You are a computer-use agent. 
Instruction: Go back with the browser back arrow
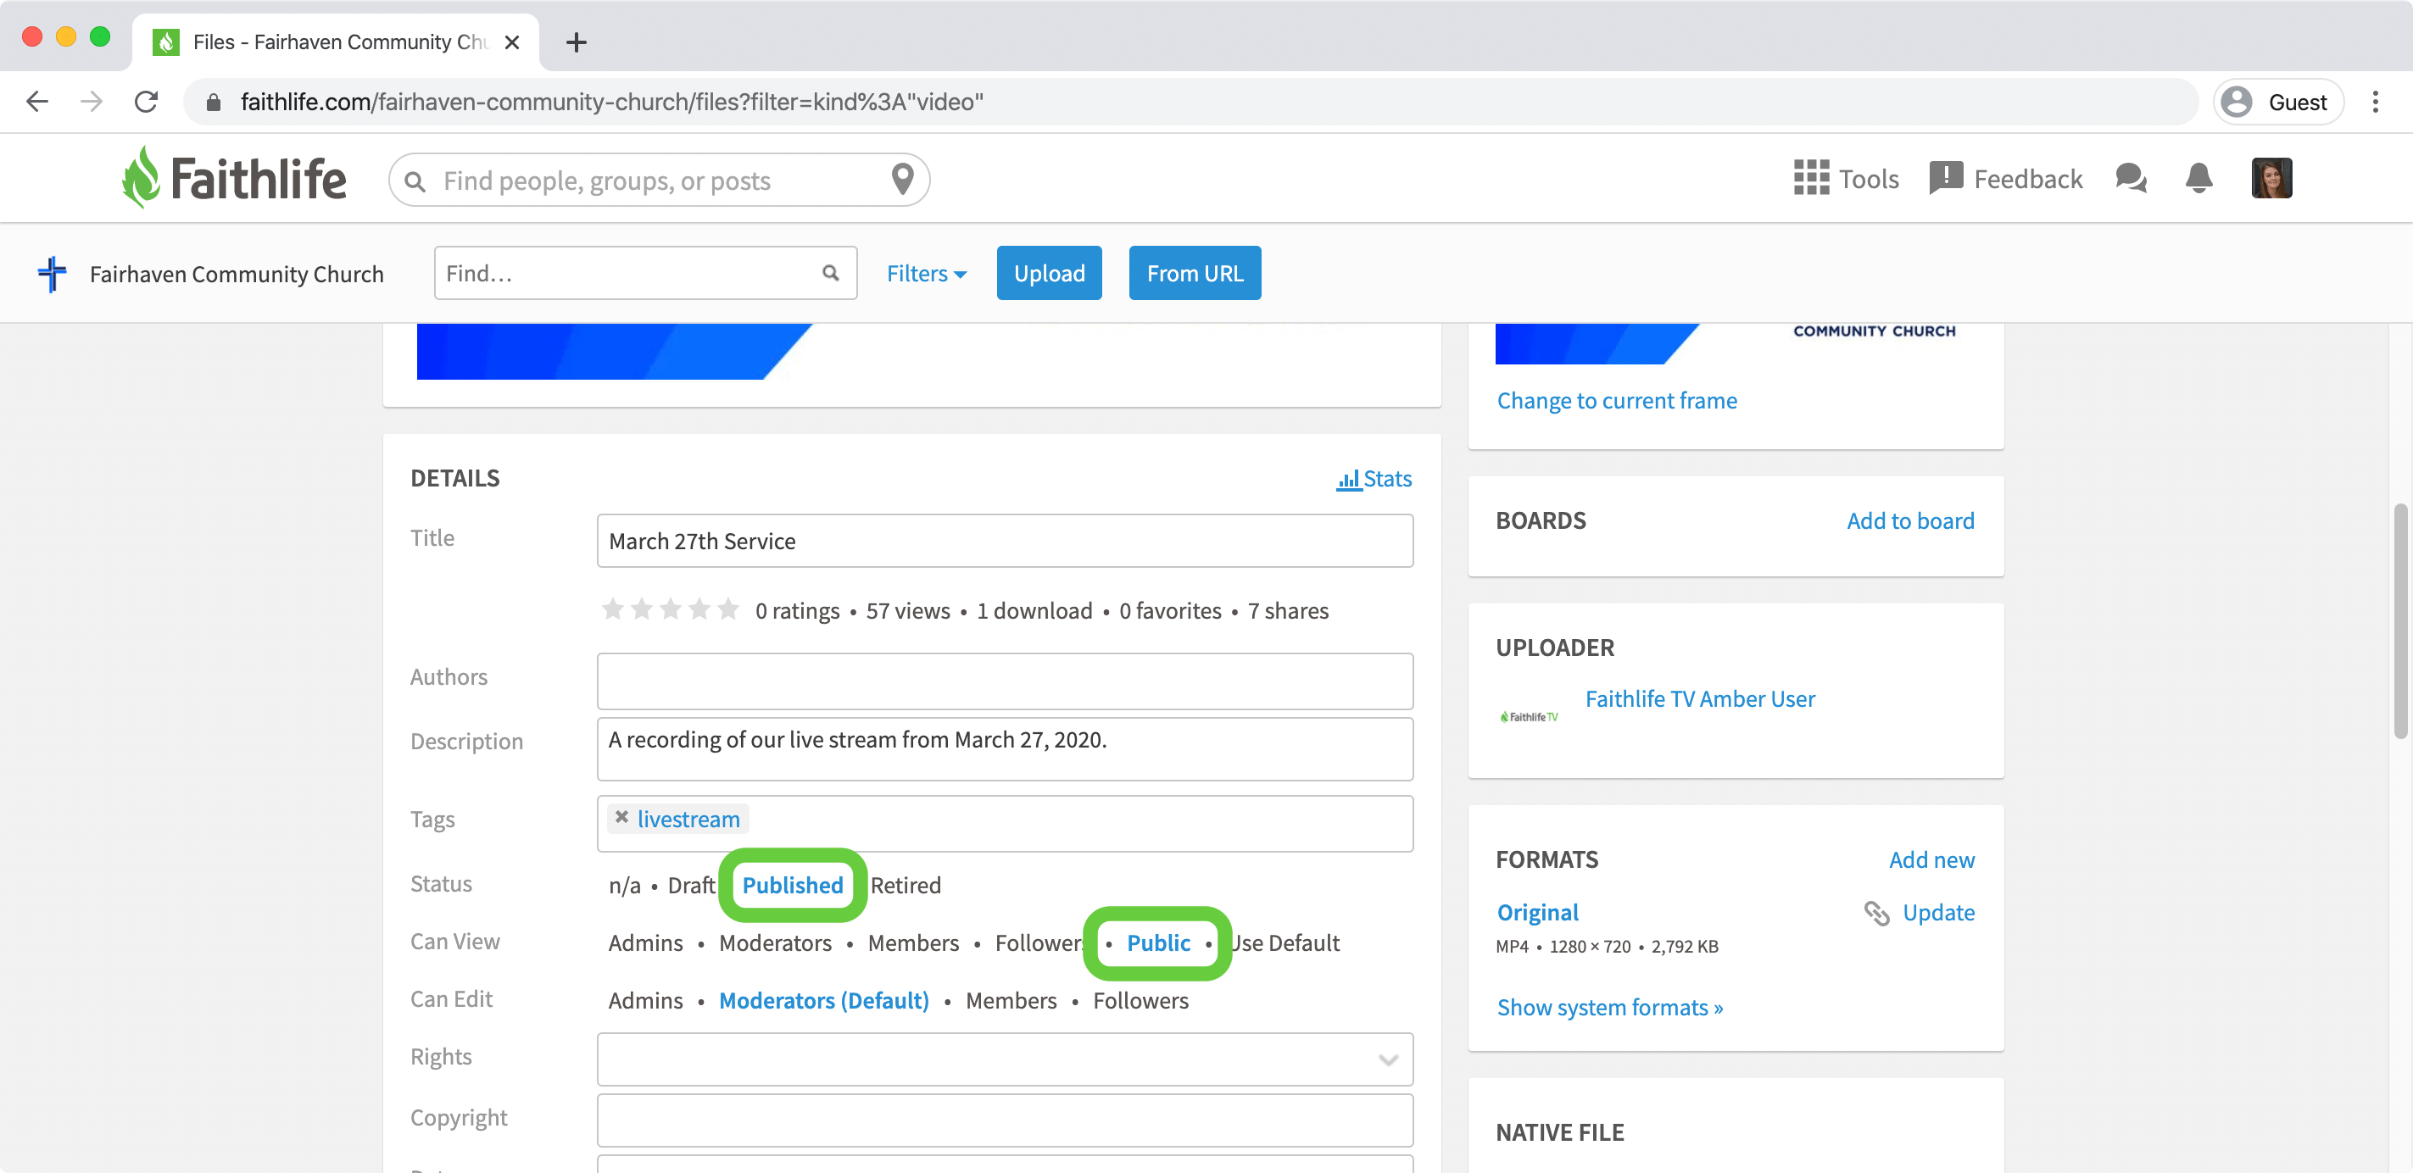pos(37,101)
